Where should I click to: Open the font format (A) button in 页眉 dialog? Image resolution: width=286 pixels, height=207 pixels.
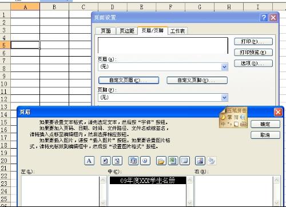click(89, 161)
